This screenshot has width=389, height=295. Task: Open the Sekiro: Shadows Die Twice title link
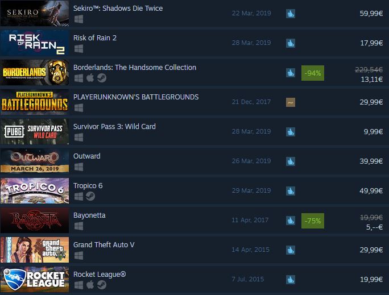[118, 8]
